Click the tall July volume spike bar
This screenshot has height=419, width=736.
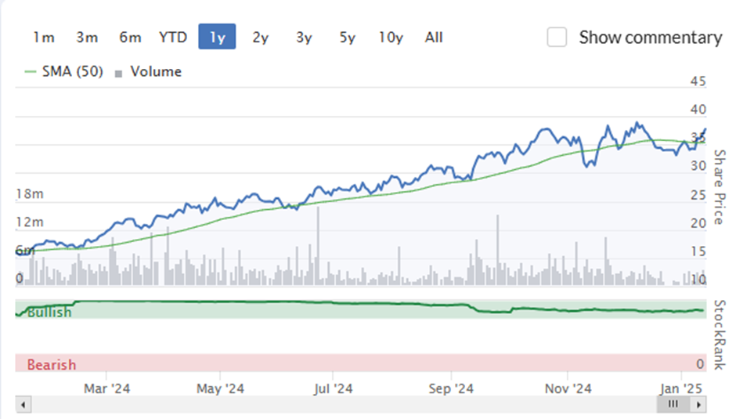(318, 246)
